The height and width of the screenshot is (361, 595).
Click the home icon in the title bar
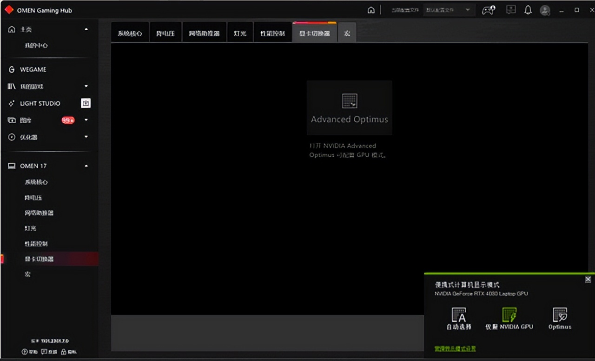(x=371, y=10)
